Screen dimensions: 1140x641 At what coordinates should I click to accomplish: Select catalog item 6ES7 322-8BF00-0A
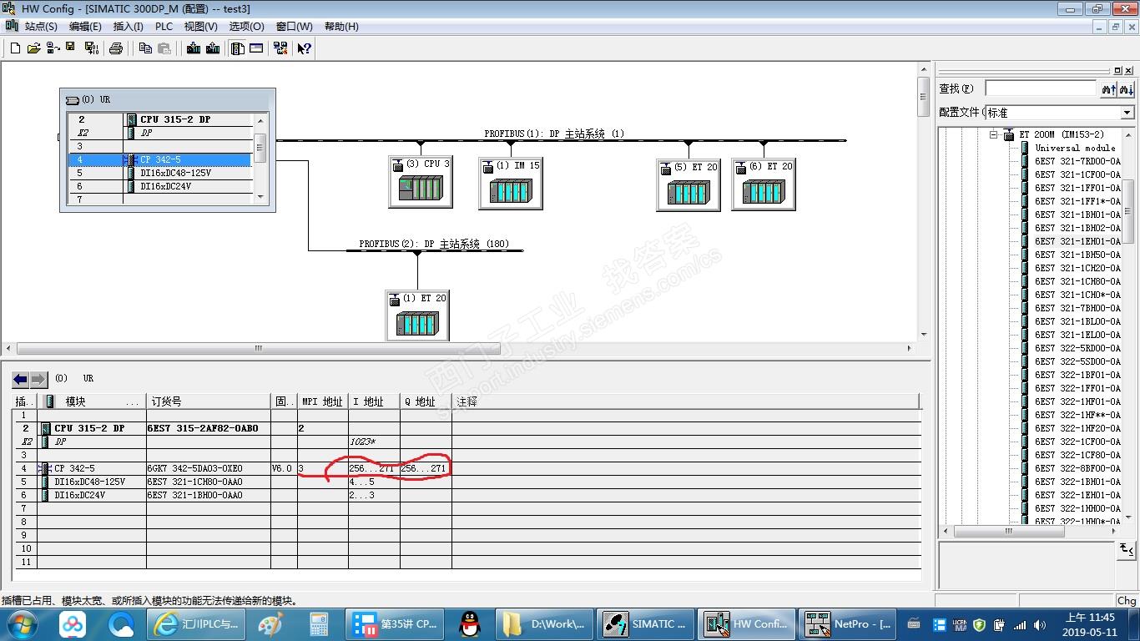coord(1077,468)
